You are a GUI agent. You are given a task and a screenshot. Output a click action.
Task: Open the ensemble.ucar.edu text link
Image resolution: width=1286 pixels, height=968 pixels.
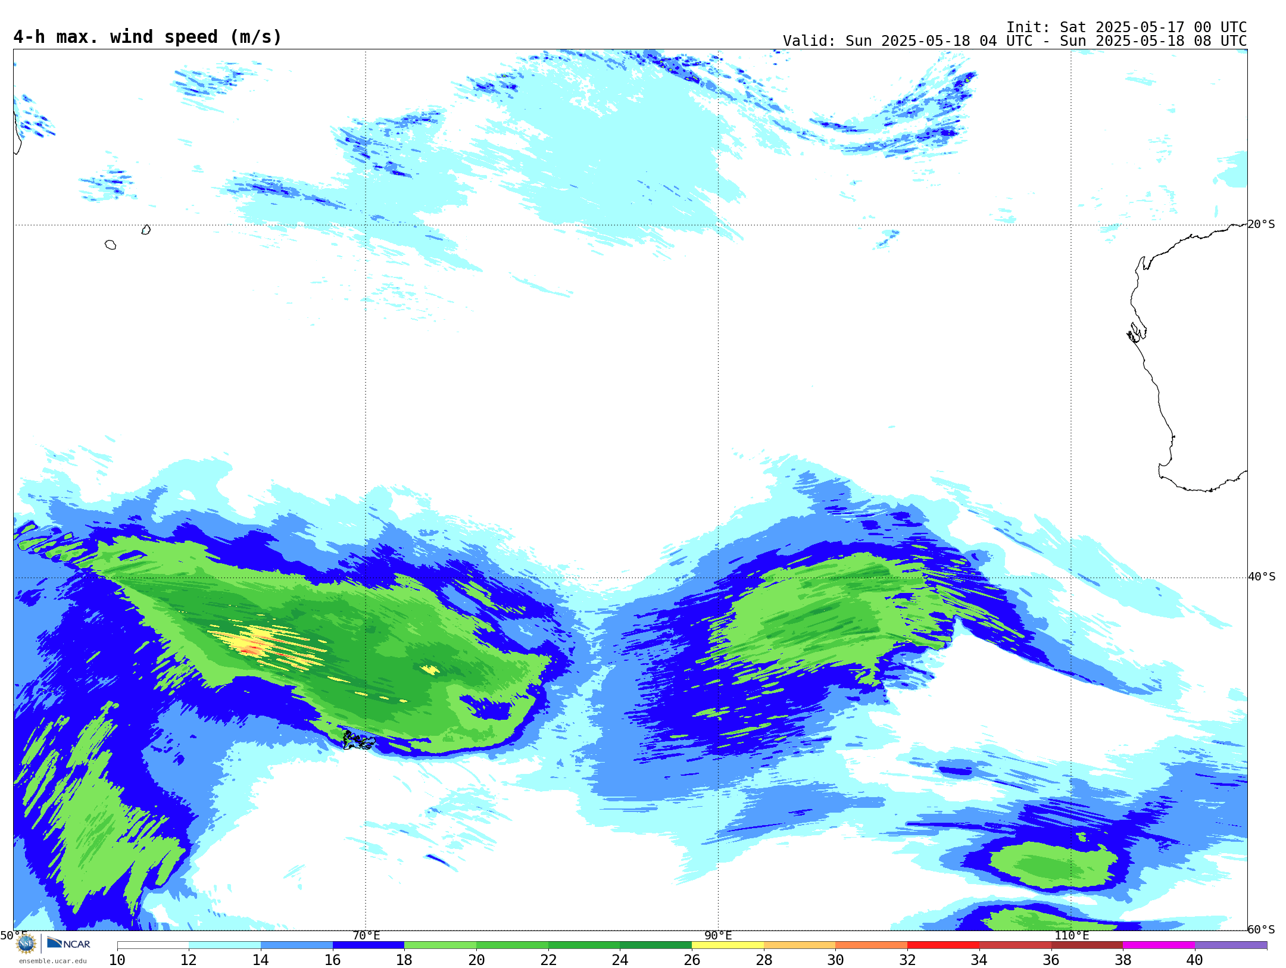(52, 961)
